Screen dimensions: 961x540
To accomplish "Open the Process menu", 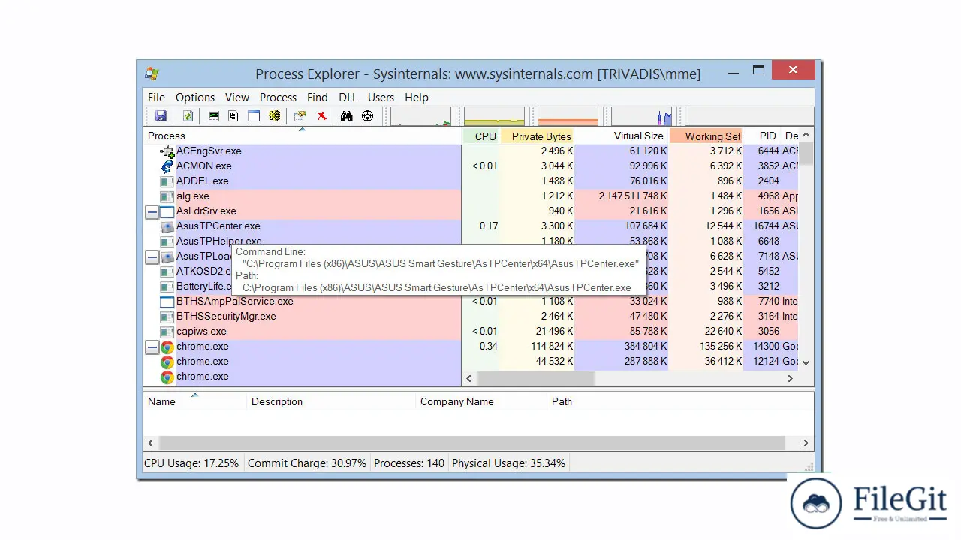I will click(279, 97).
